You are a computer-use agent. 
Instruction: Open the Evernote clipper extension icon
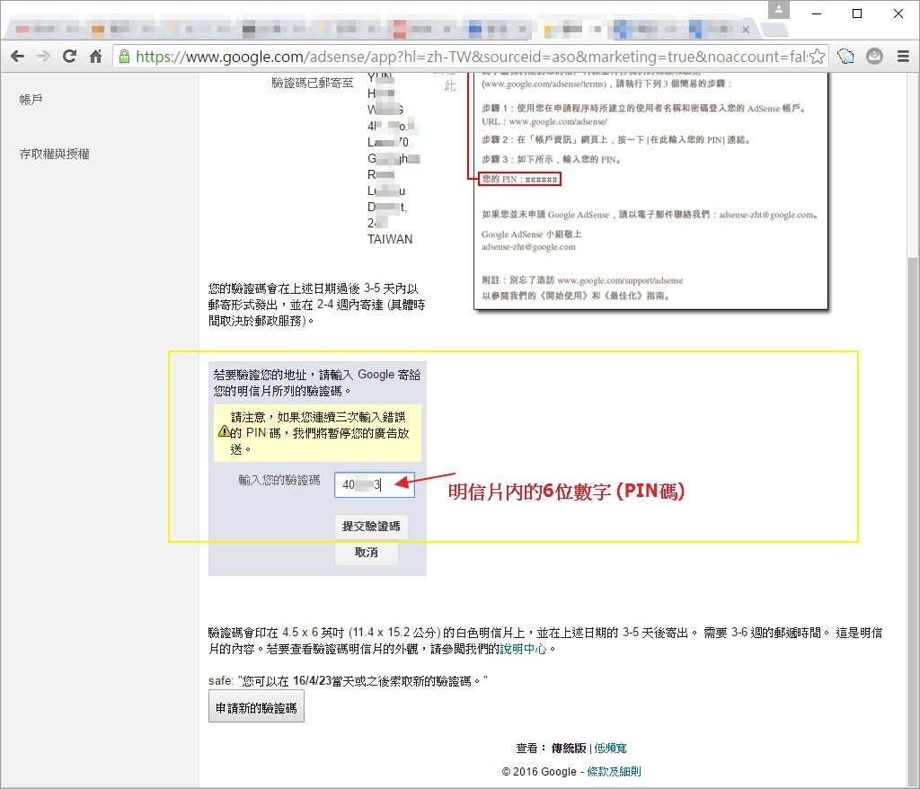[x=845, y=57]
